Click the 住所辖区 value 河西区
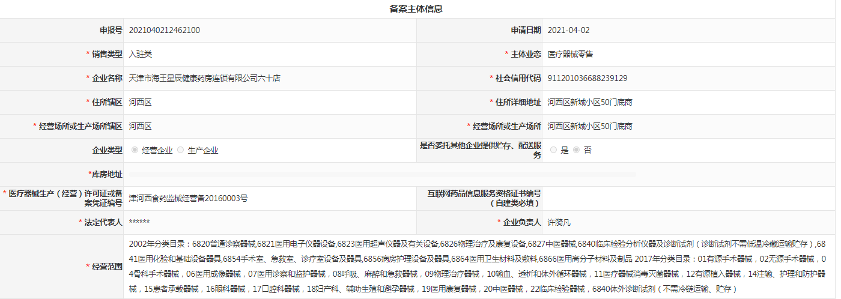This screenshot has width=841, height=299. click(140, 102)
